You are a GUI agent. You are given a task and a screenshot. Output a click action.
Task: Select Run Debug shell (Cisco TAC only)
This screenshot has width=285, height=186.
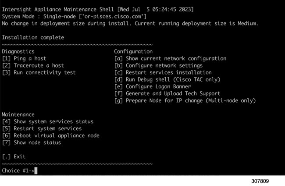167,80
